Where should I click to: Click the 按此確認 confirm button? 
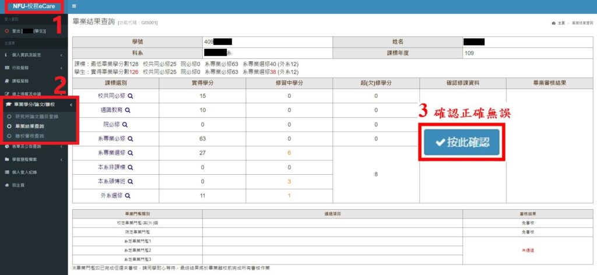point(462,142)
